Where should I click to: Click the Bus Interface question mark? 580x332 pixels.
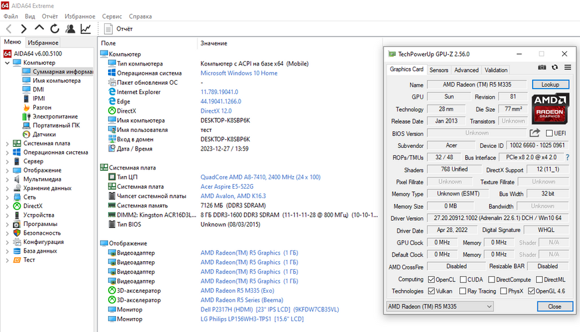click(567, 157)
